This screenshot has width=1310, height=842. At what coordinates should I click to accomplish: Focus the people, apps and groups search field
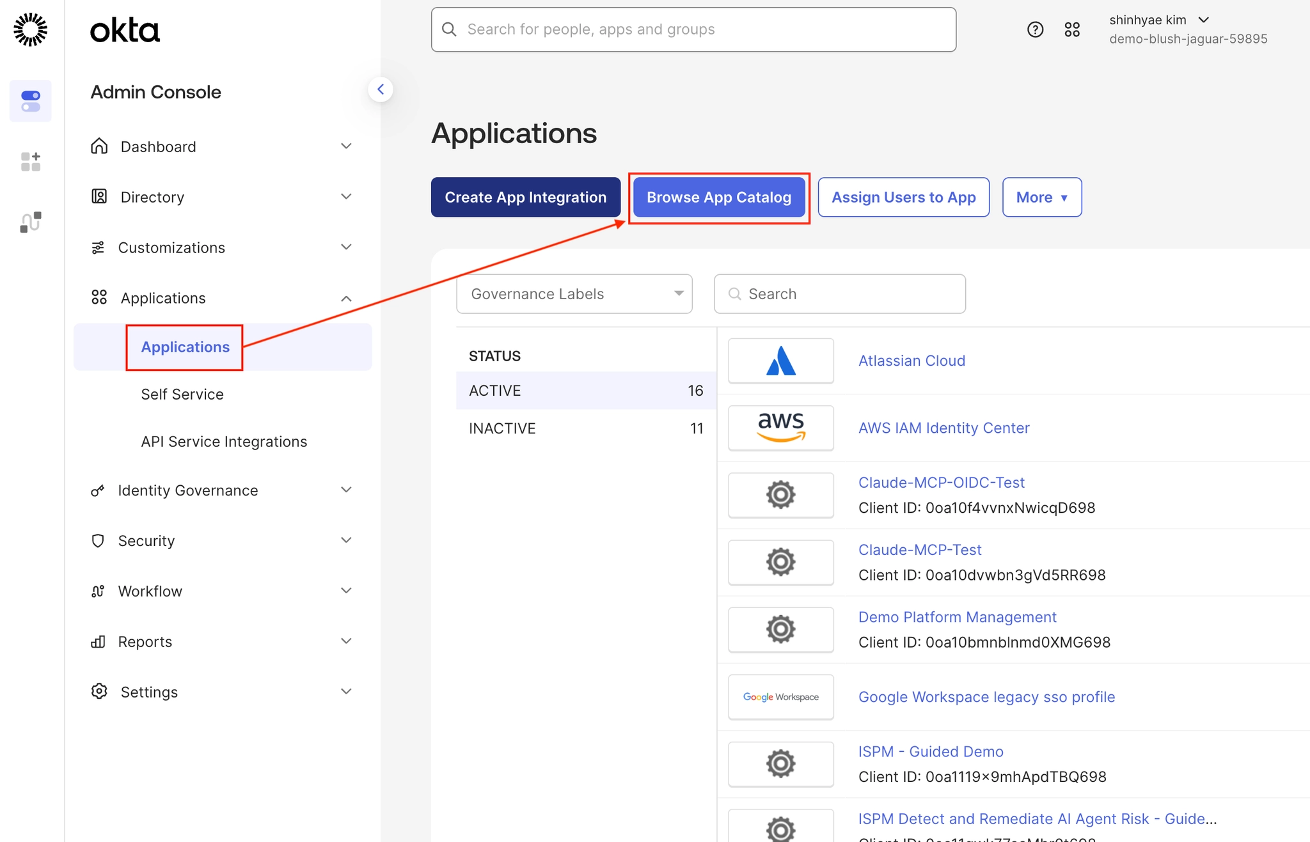[693, 29]
